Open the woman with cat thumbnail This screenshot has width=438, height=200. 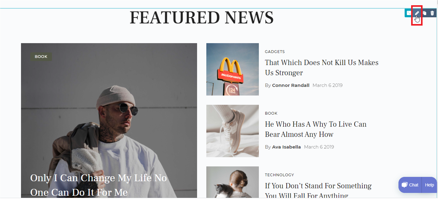point(233,182)
